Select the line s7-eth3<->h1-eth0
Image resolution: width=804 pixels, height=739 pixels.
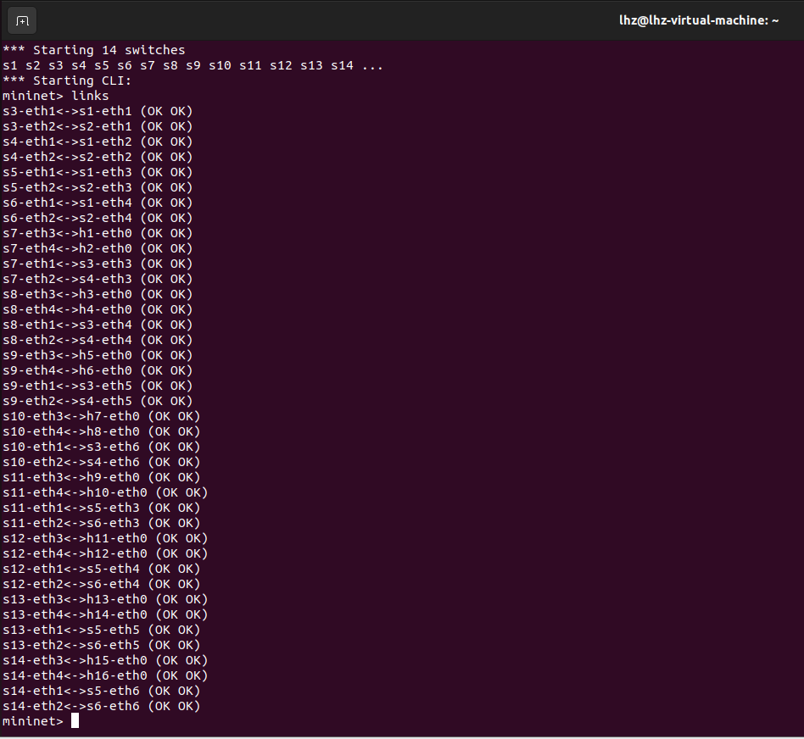click(98, 233)
